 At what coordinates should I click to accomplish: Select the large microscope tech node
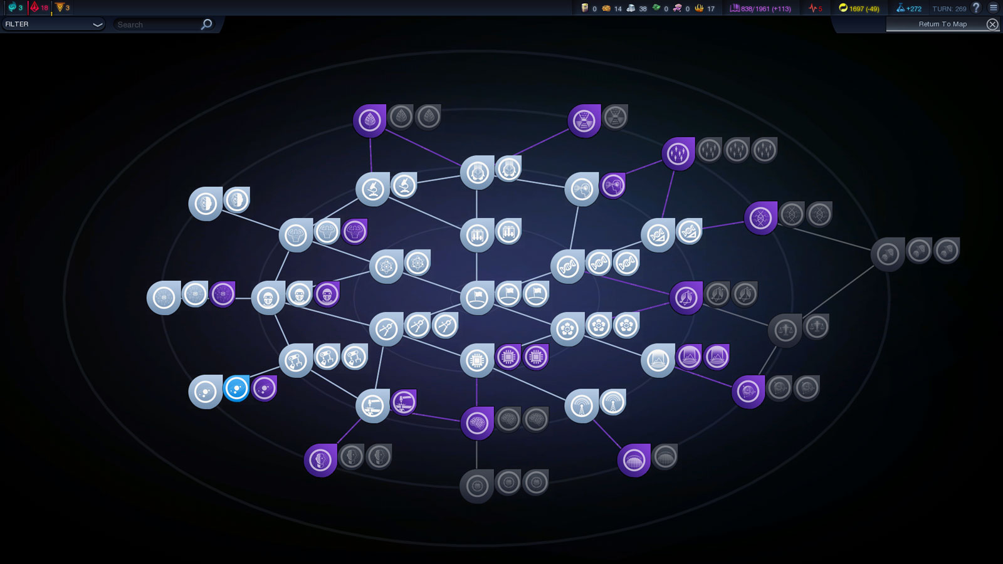click(x=372, y=189)
